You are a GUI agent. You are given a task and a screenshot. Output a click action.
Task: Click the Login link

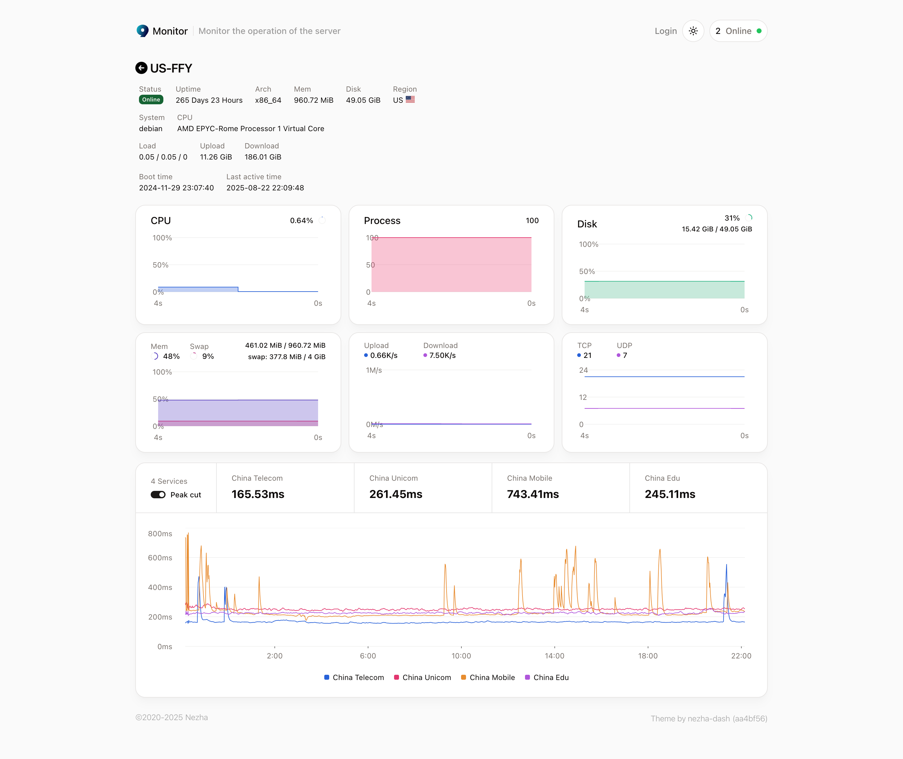pyautogui.click(x=665, y=31)
